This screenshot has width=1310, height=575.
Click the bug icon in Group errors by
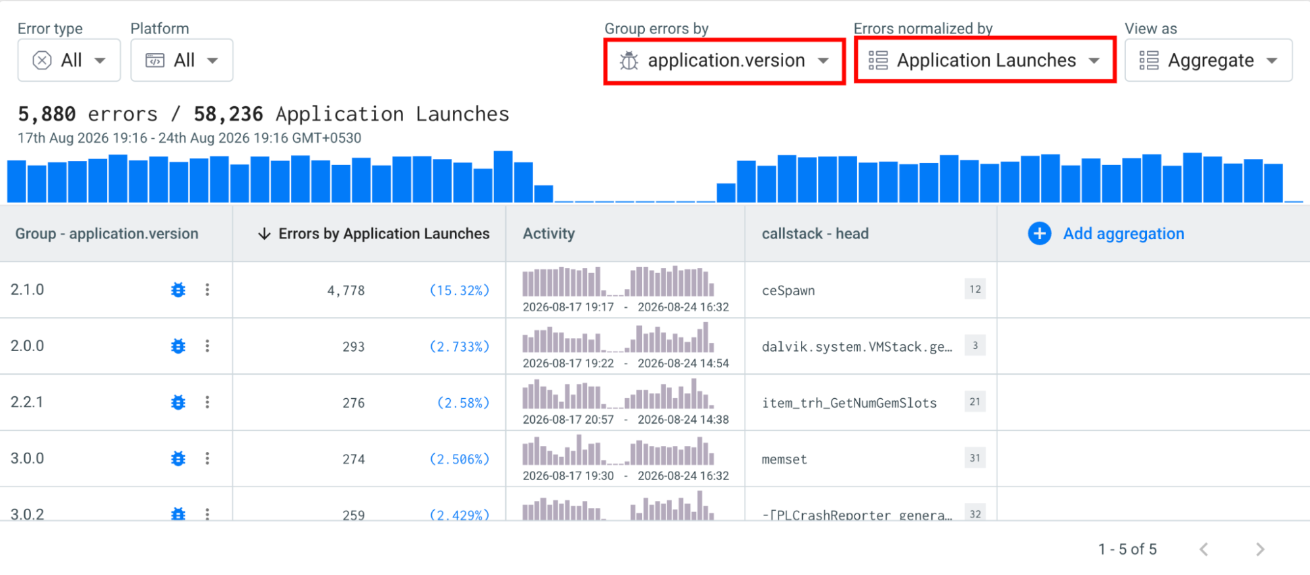(x=629, y=60)
